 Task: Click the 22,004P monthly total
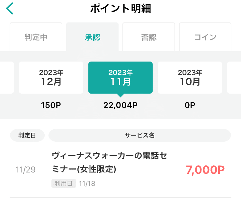point(121,105)
